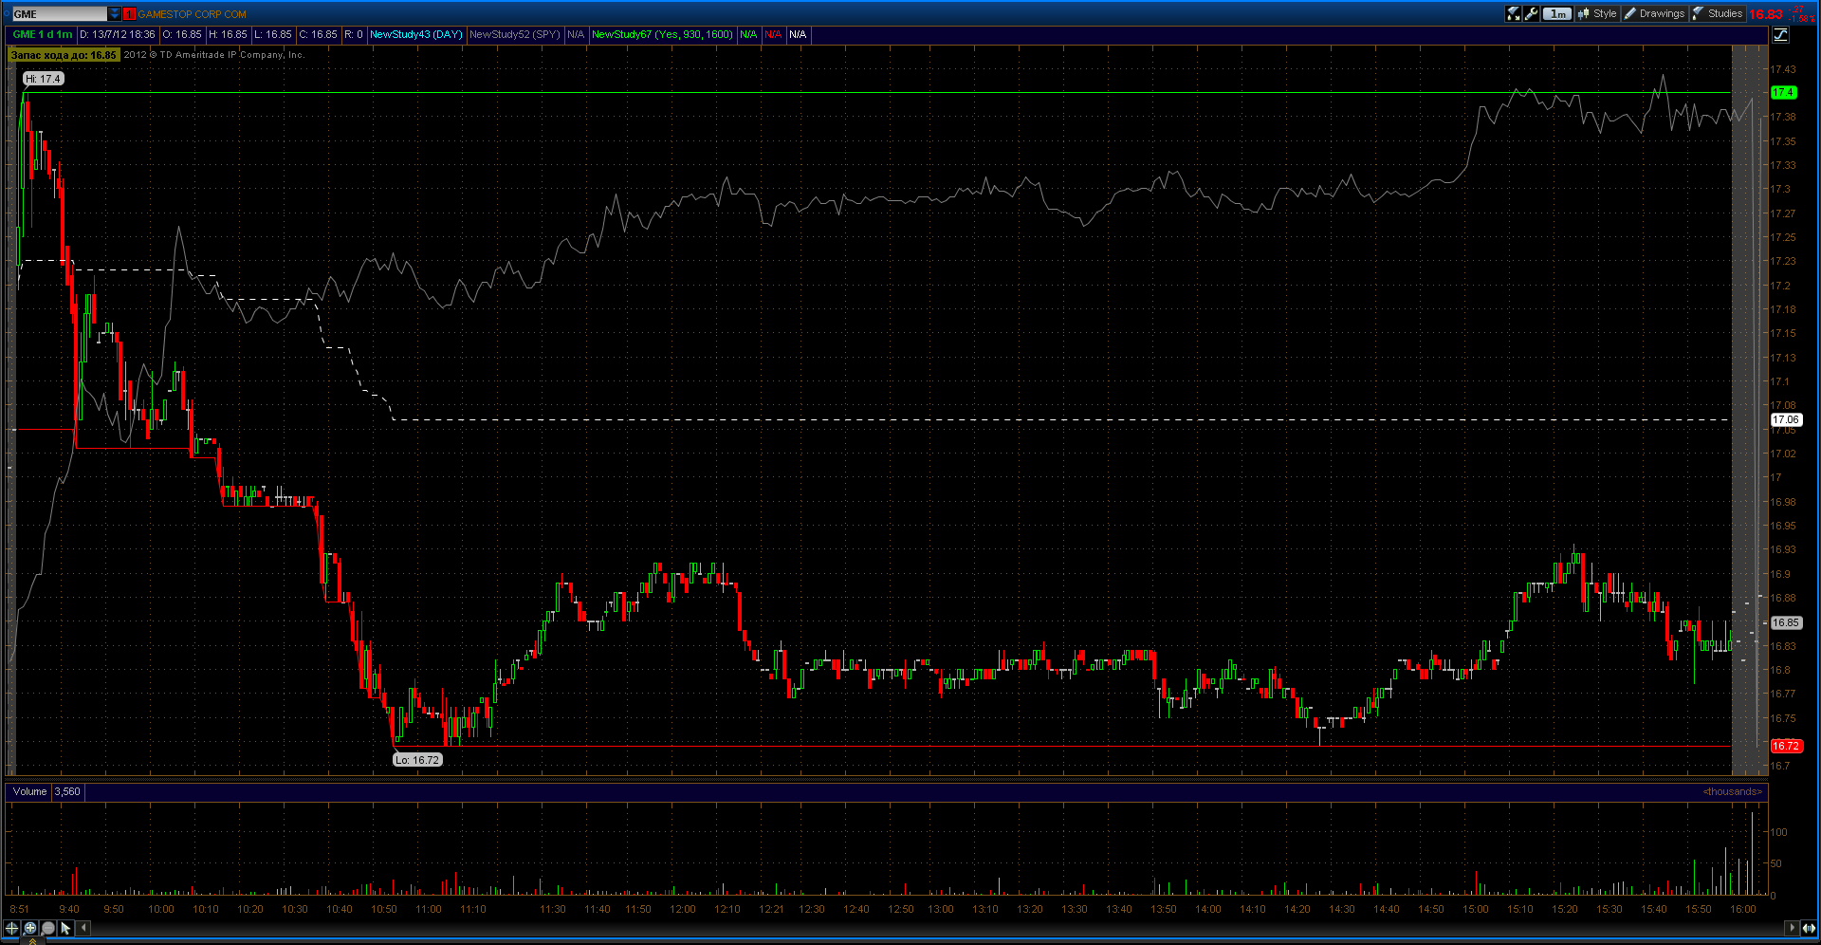Click the quick studies flask icon
Screen dimensions: 1821x945
(x=1514, y=13)
